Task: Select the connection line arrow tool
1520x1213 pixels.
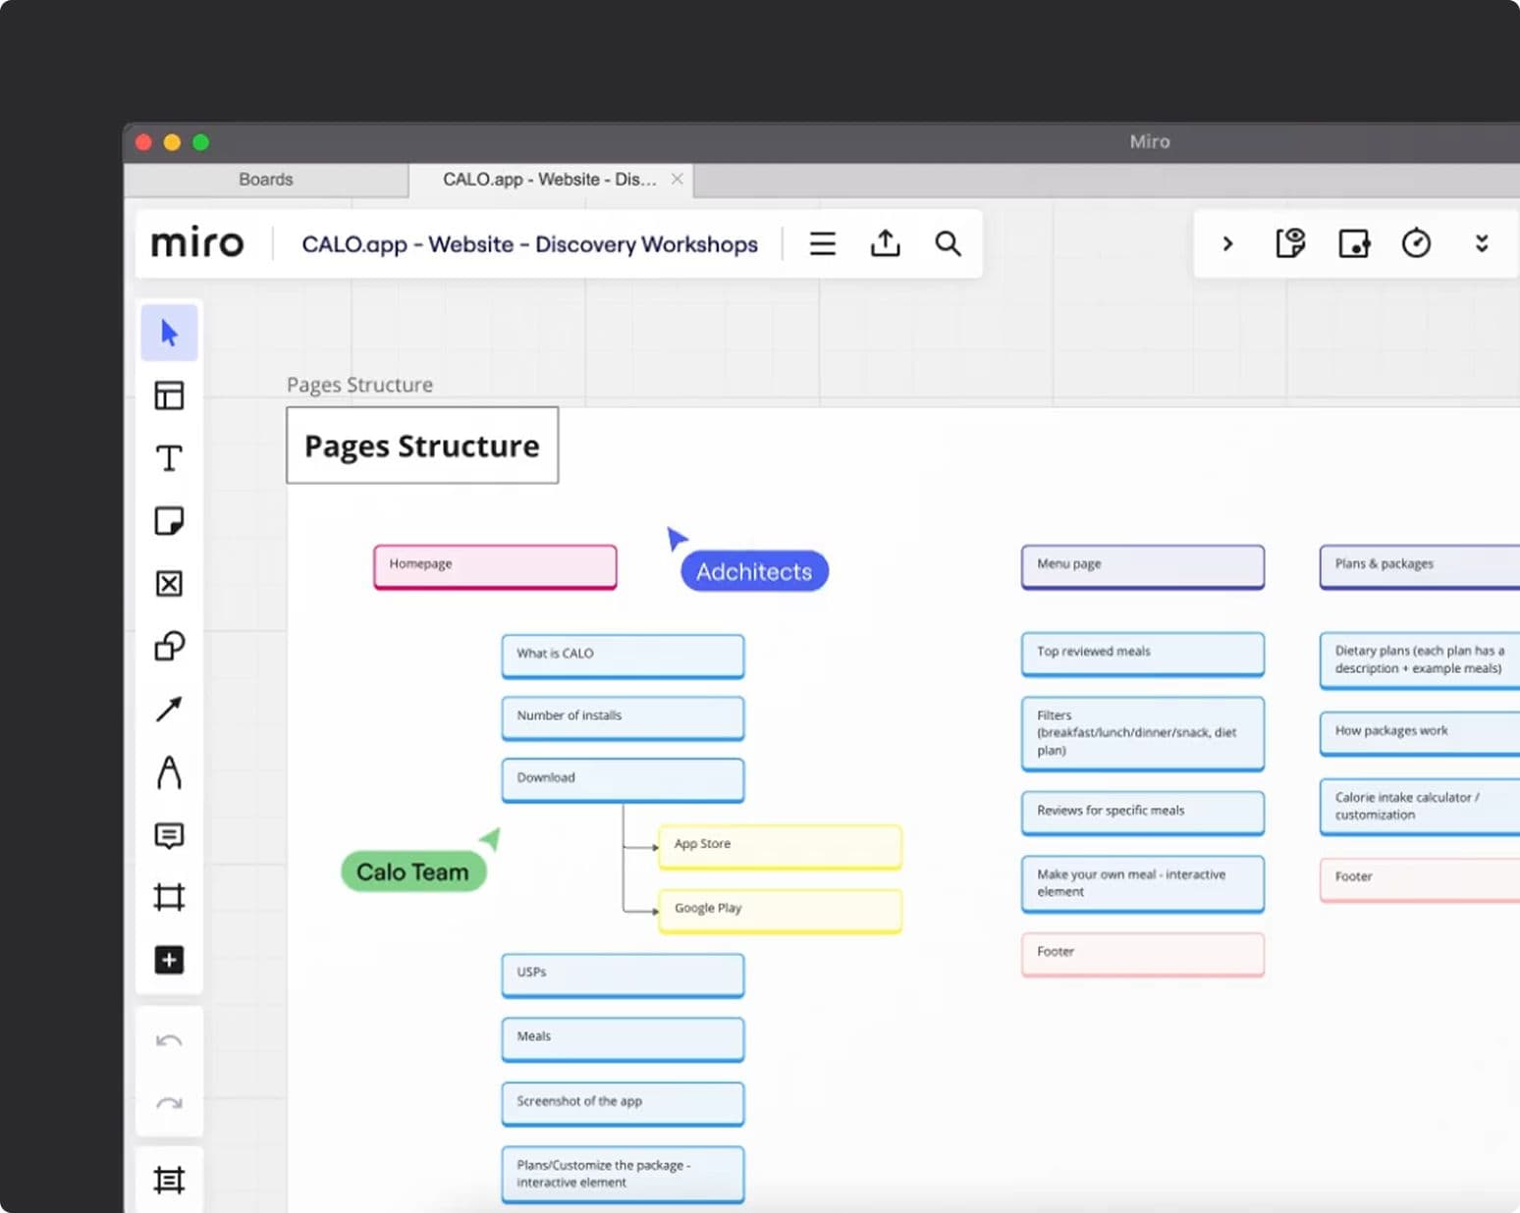Action: click(x=169, y=709)
